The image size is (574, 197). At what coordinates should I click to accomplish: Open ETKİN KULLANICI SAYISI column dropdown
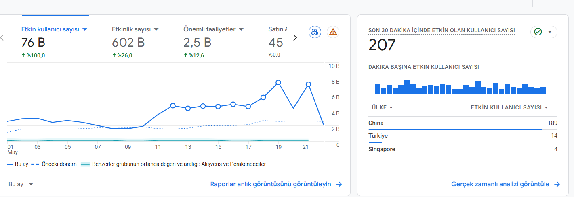pyautogui.click(x=509, y=107)
